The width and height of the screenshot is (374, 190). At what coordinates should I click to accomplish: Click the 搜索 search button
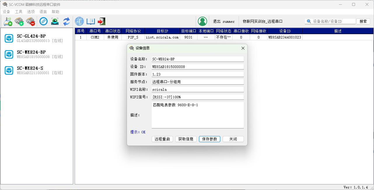tap(363, 21)
